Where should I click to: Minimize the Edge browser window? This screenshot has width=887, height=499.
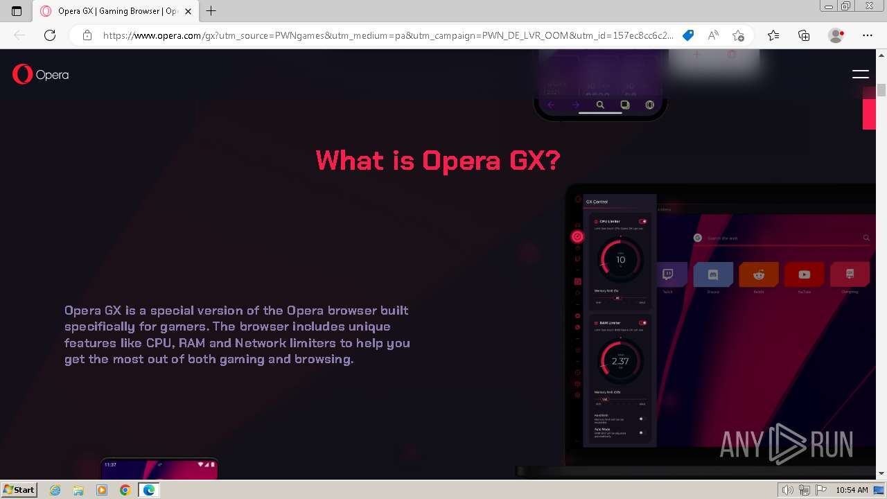(829, 6)
